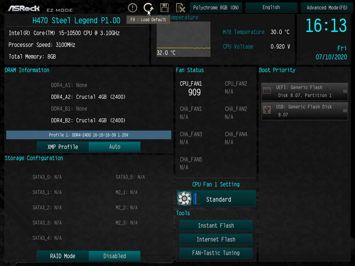Open the English language selector
355x266 pixels.
coord(271,8)
